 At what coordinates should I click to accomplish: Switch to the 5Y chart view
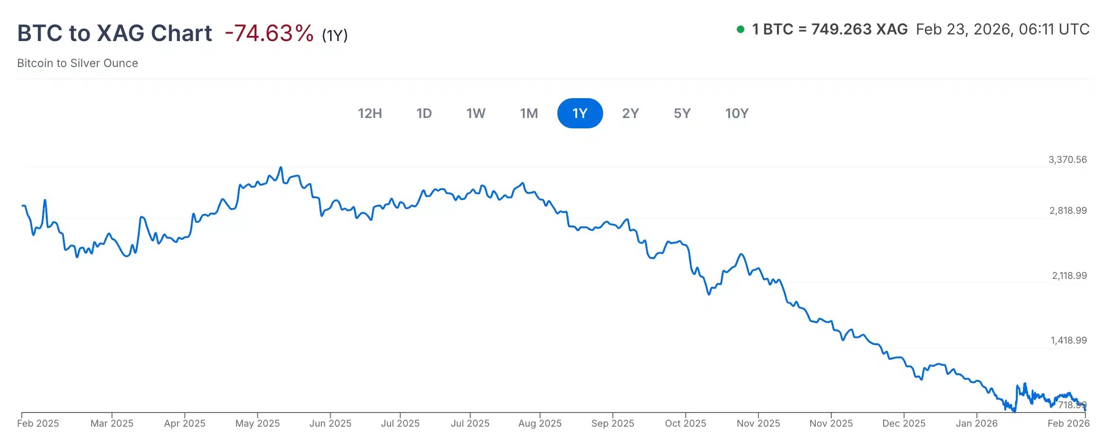(683, 113)
